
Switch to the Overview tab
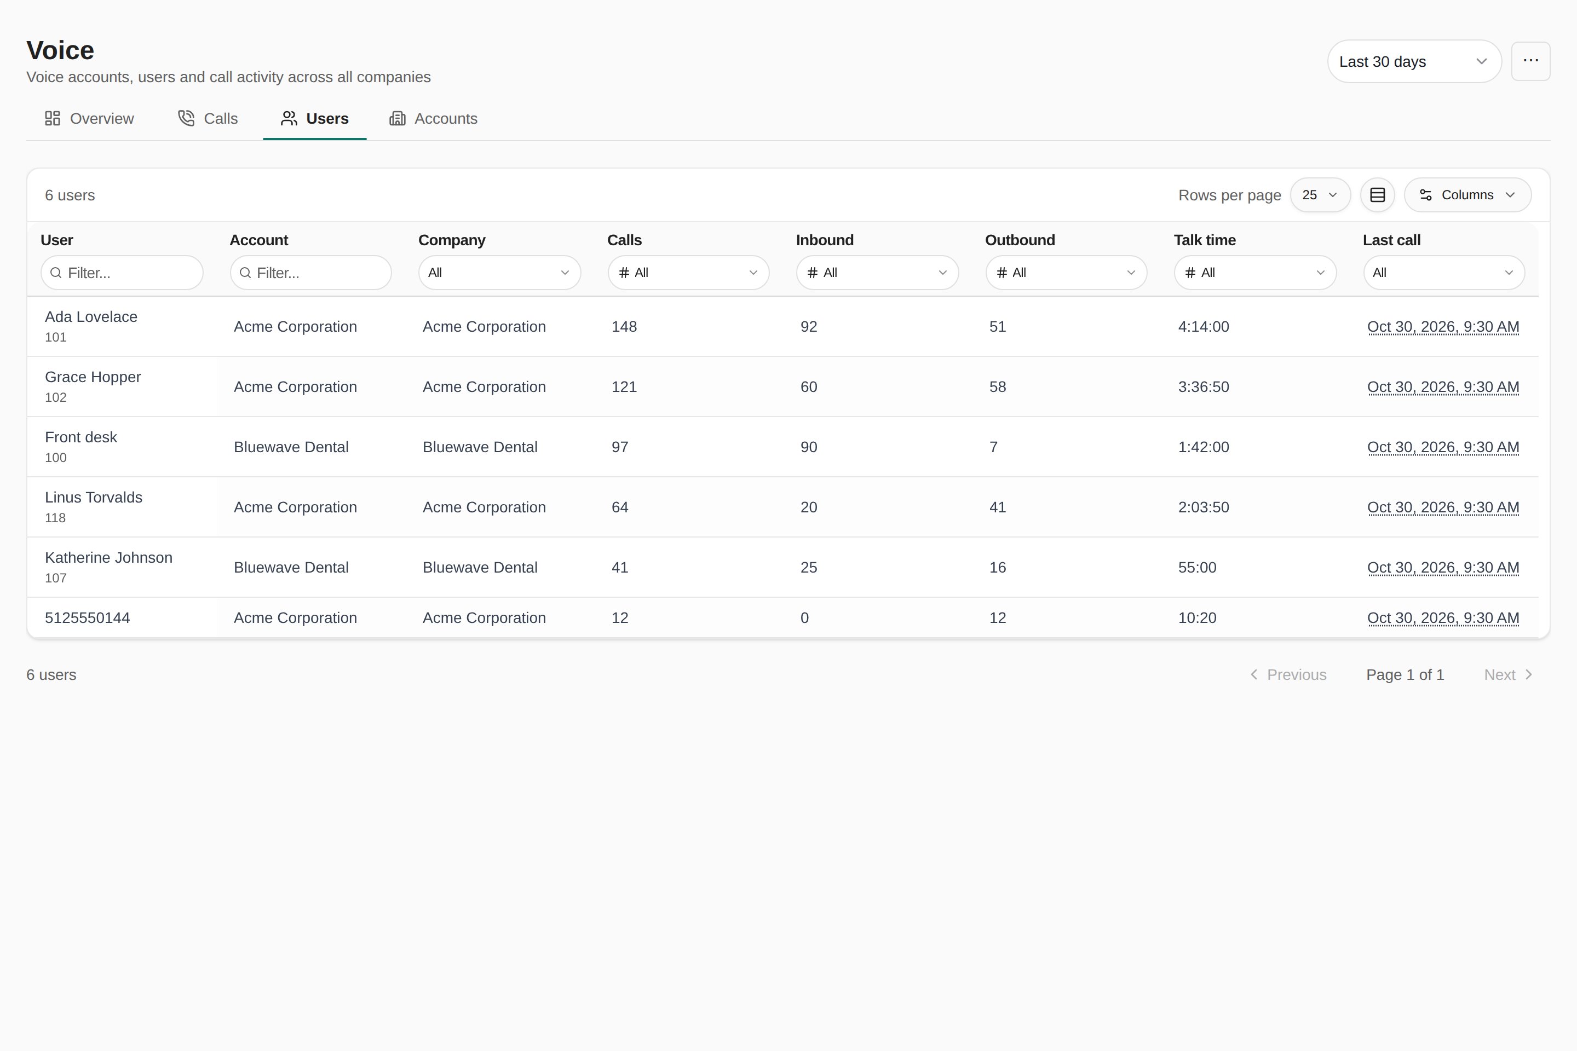point(89,119)
